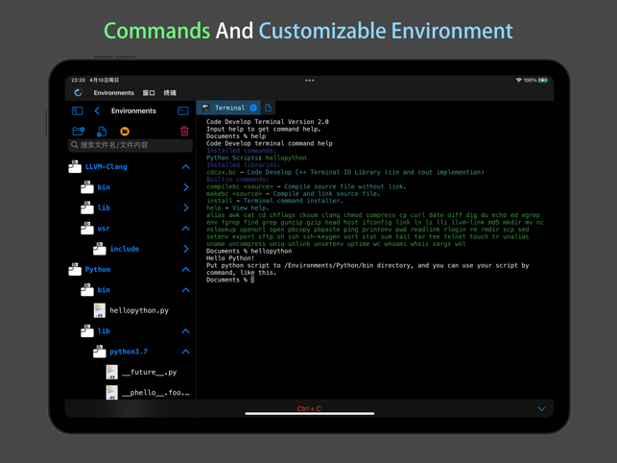Click the python3.7 folder icon
The image size is (617, 463).
100,352
